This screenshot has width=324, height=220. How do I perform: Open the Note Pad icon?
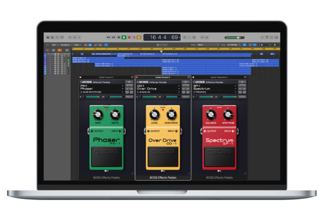267,38
